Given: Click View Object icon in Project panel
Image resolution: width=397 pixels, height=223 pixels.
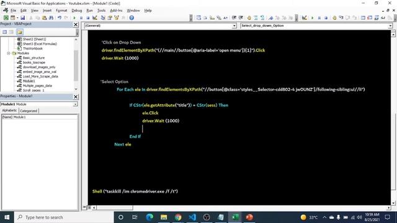Looking at the screenshot, I should click(x=11, y=32).
